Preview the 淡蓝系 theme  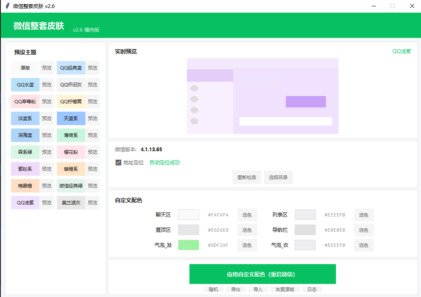[x=47, y=118]
